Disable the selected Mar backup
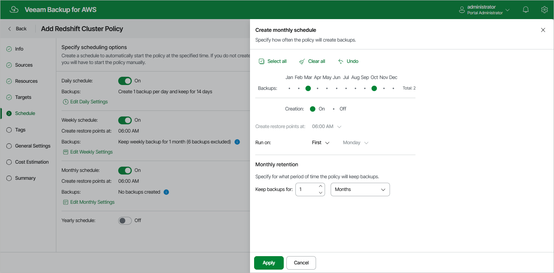The height and width of the screenshot is (273, 554). (x=308, y=88)
